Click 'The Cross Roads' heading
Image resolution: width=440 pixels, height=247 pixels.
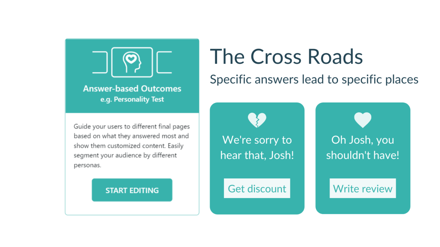pos(286,57)
